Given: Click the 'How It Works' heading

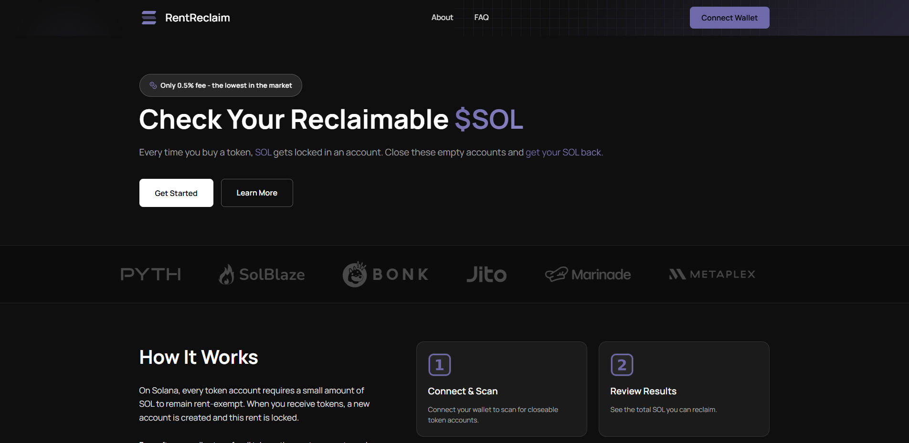Looking at the screenshot, I should coord(199,357).
